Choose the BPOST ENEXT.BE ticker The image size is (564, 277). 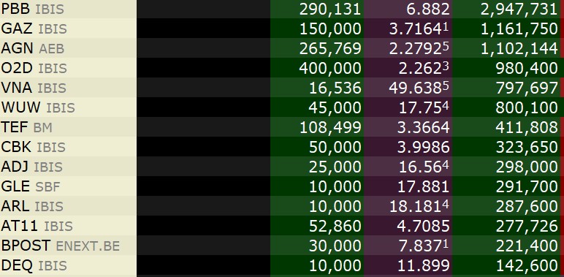tap(61, 246)
